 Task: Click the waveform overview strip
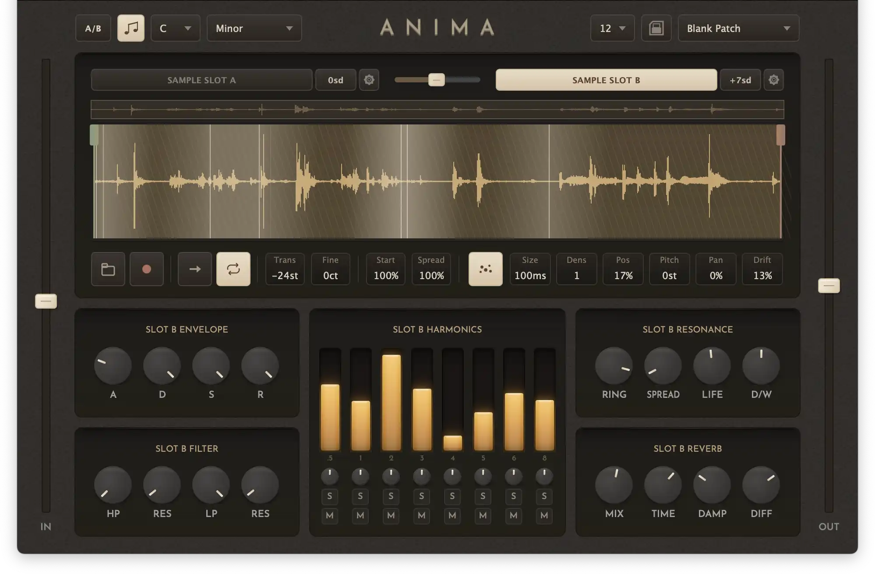[x=437, y=110]
